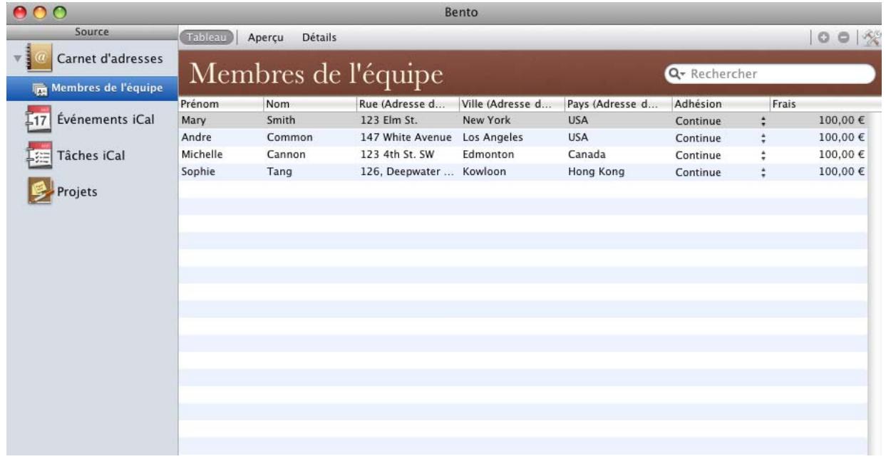
Task: Select the cell "126, Deepwater ..."
Action: click(x=407, y=172)
